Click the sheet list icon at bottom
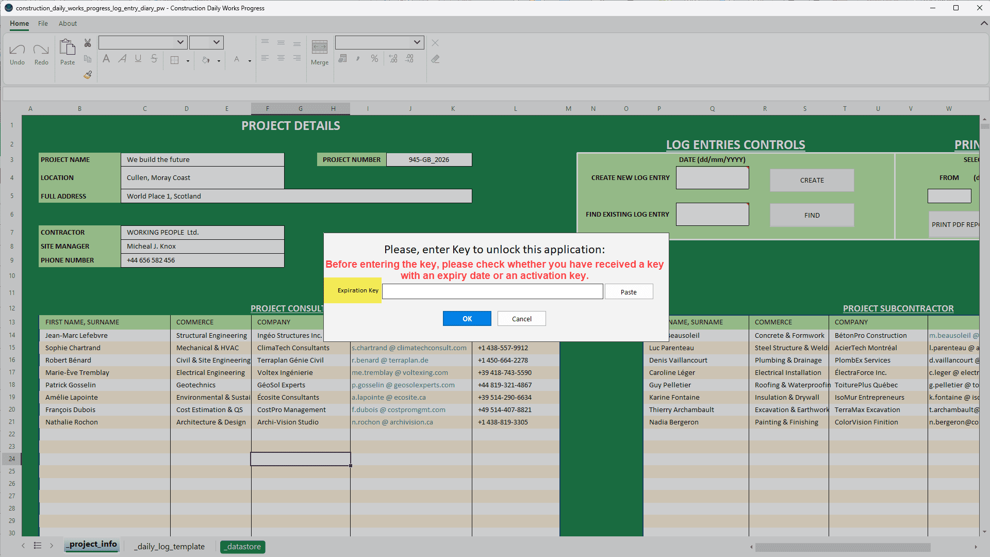990x557 pixels. (38, 546)
